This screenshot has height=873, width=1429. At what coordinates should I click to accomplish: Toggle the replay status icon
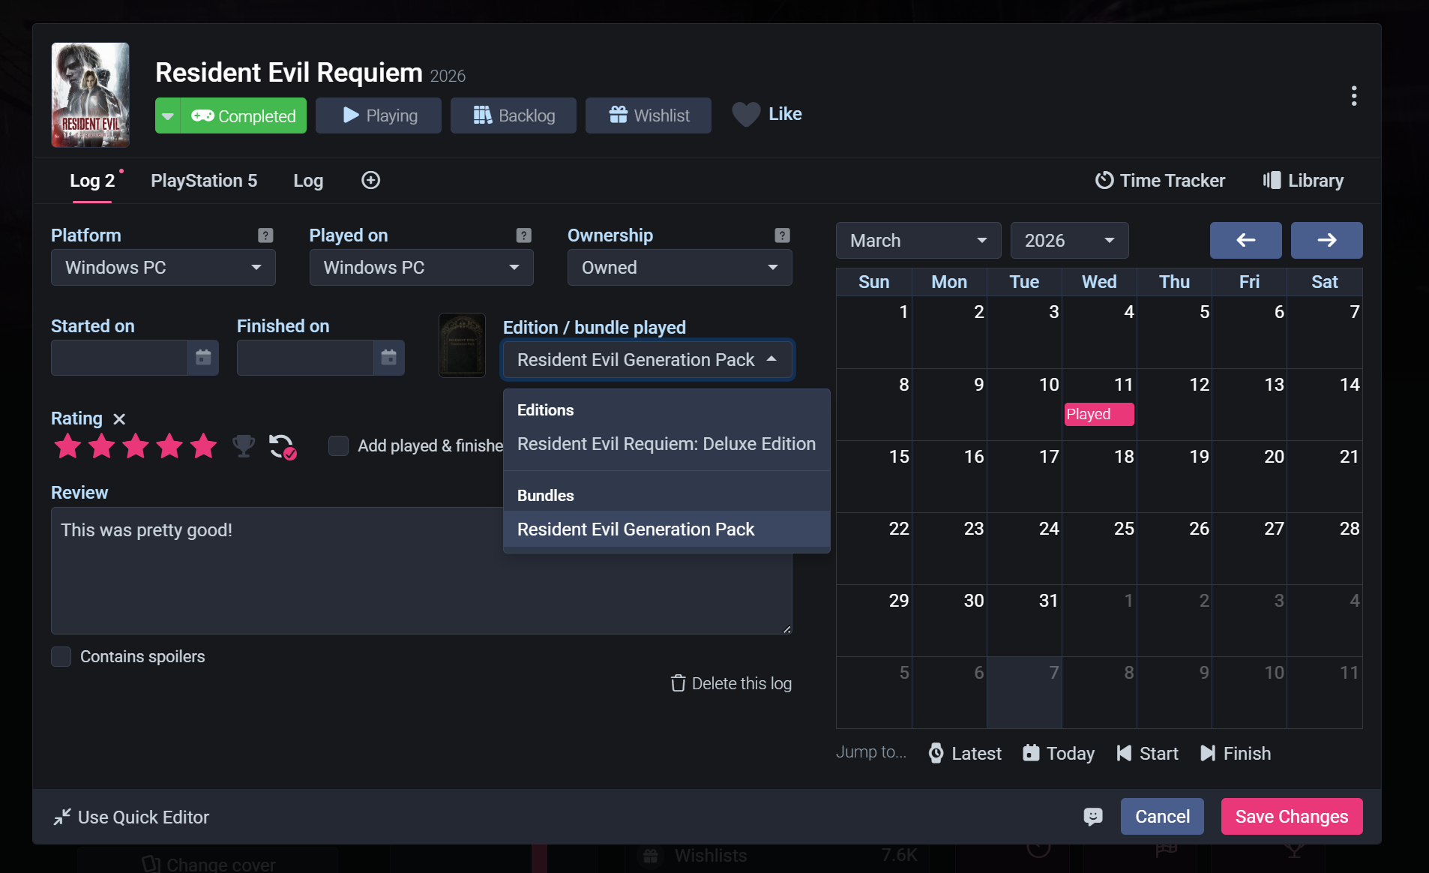(x=283, y=446)
